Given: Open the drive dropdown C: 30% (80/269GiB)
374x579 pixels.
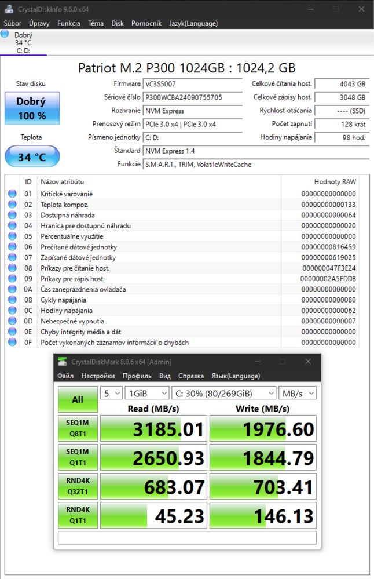Looking at the screenshot, I should pos(224,394).
